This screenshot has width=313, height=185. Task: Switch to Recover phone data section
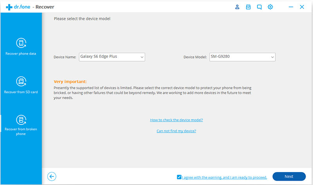[21, 53]
